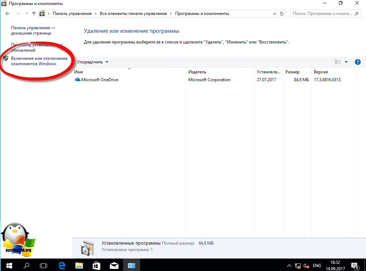Open Просмотр установленных обновлений link

click(37, 47)
